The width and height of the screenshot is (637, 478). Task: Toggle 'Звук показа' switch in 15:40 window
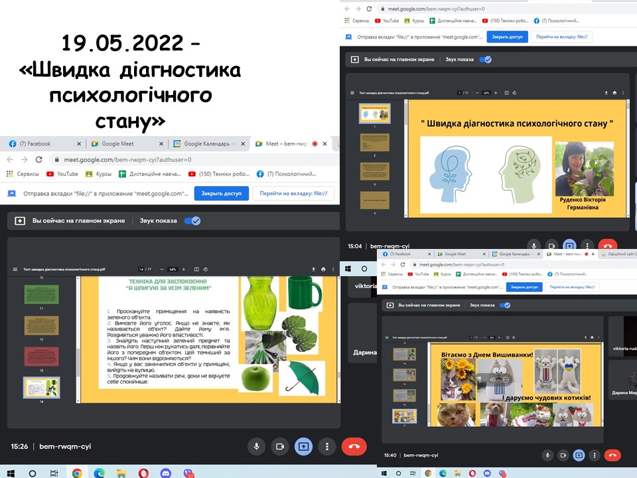pos(505,305)
